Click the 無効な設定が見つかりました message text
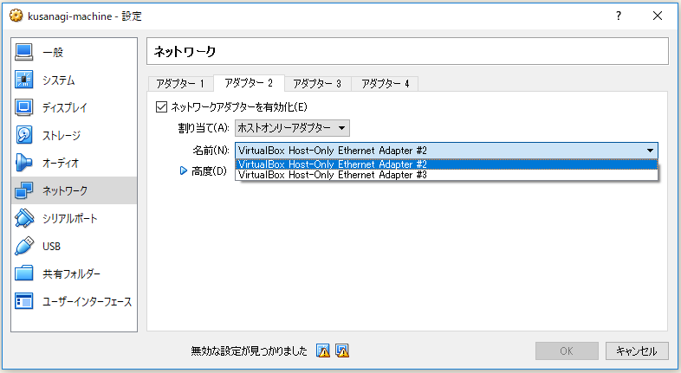Screen dimensions: 681x373 coord(249,350)
